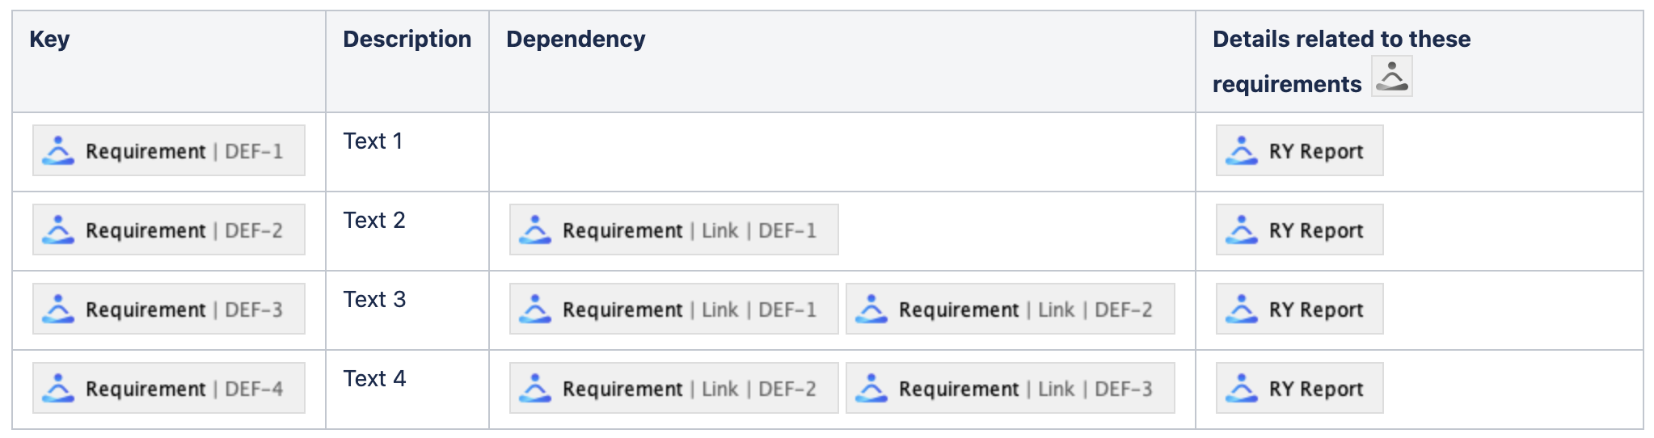Click the gray icon in the Details header

[x=1391, y=76]
